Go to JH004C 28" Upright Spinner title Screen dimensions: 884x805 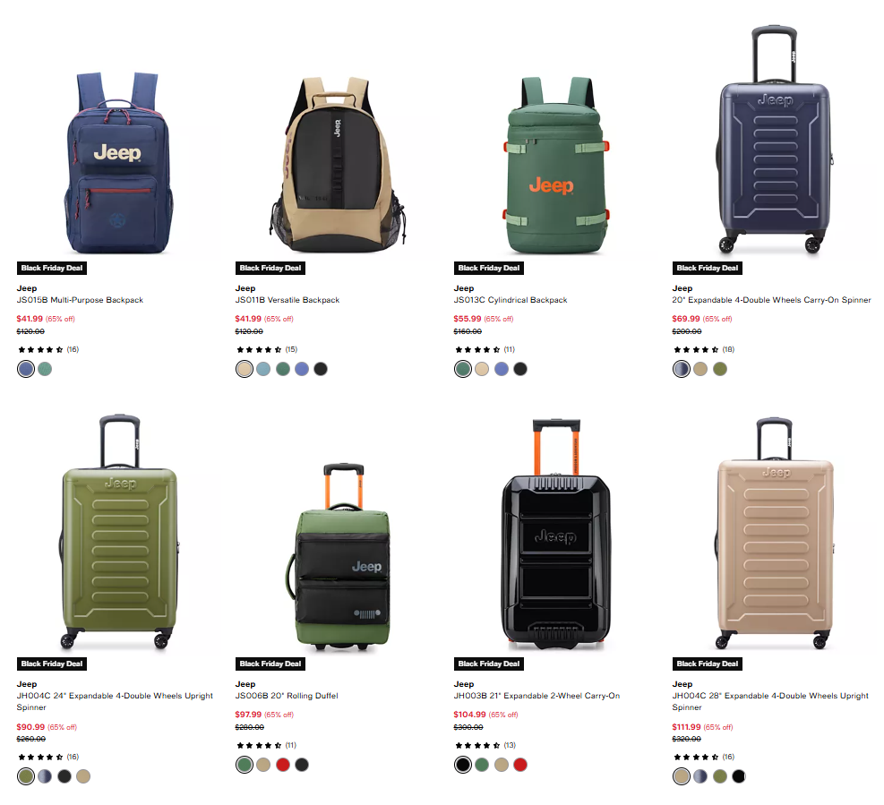click(770, 701)
